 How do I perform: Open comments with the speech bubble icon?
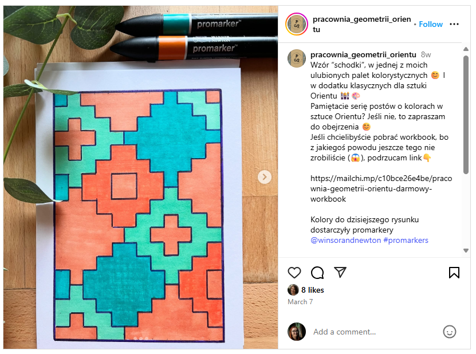click(317, 273)
